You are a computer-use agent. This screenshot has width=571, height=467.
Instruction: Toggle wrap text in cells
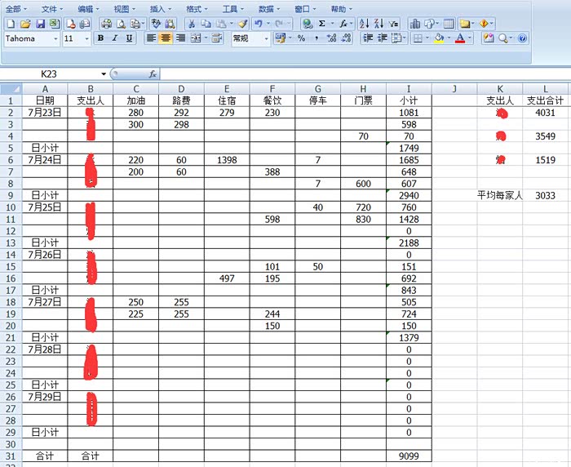tap(217, 38)
